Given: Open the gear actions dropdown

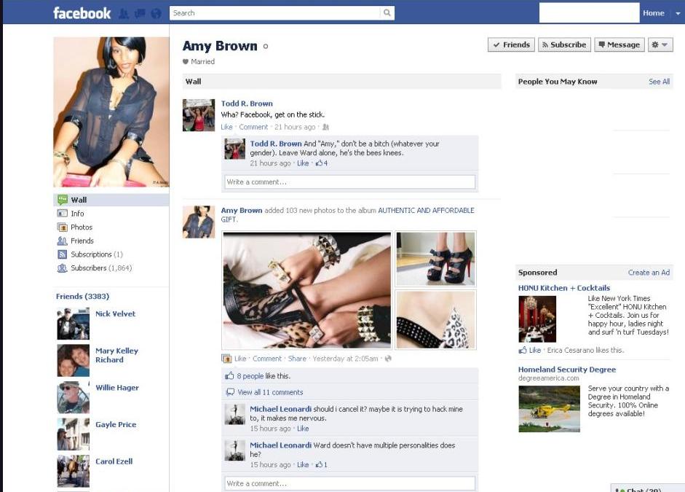Looking at the screenshot, I should point(659,45).
